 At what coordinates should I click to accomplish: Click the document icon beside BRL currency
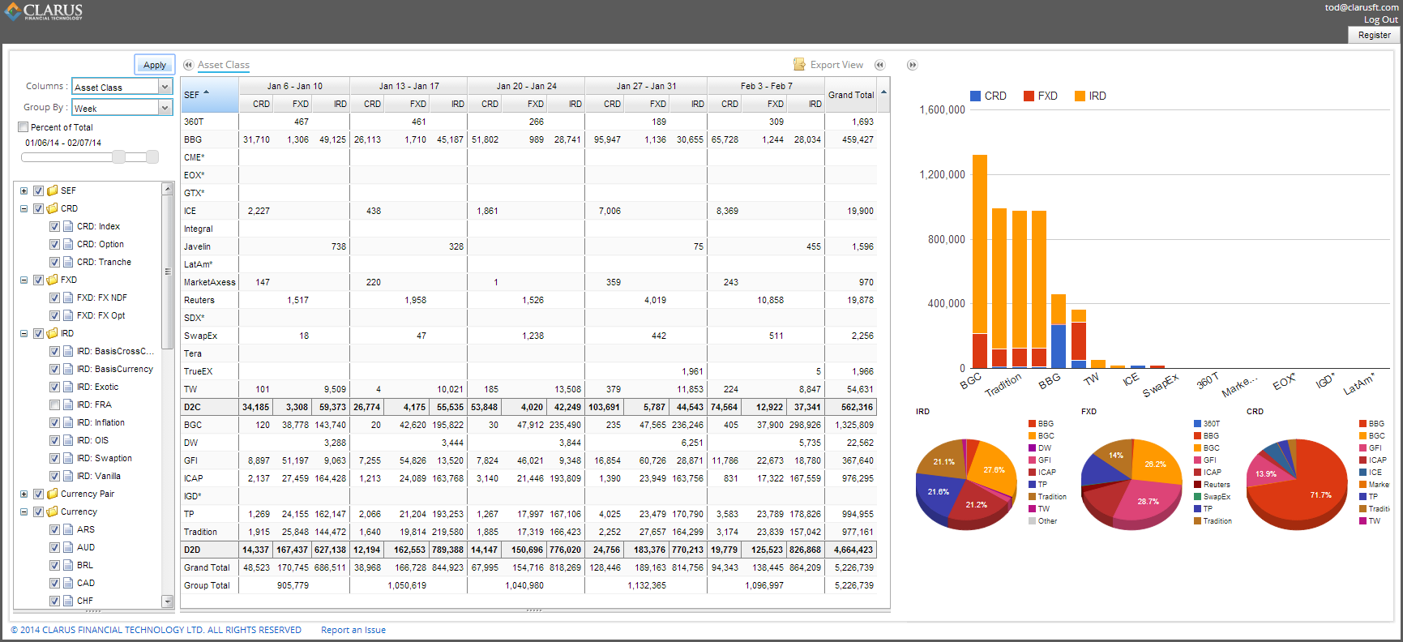tap(68, 565)
